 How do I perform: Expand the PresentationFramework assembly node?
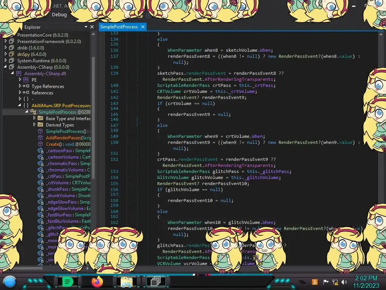[x=6, y=41]
